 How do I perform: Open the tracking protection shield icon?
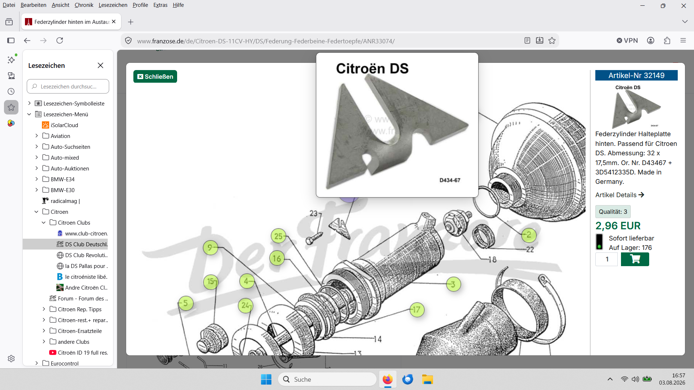[128, 41]
